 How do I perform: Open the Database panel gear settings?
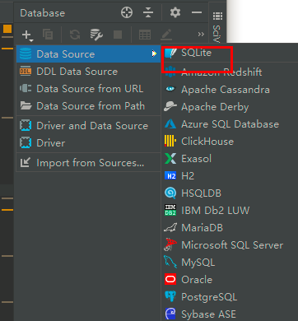[x=175, y=12]
